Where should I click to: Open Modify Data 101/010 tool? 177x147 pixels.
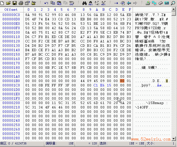click(x=72, y=3)
